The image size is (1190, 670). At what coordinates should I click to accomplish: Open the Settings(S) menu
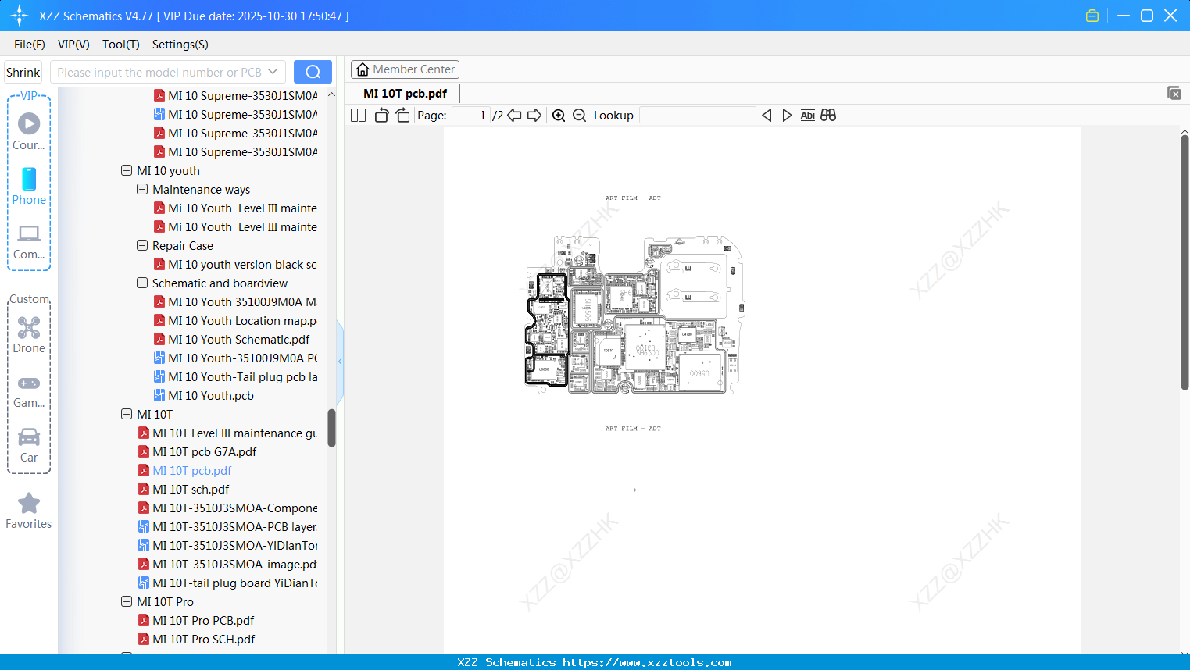click(180, 45)
